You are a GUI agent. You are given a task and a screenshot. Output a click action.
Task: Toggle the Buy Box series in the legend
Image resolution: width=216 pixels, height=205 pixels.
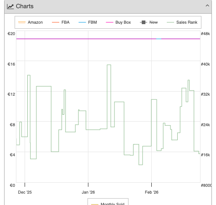coord(118,22)
